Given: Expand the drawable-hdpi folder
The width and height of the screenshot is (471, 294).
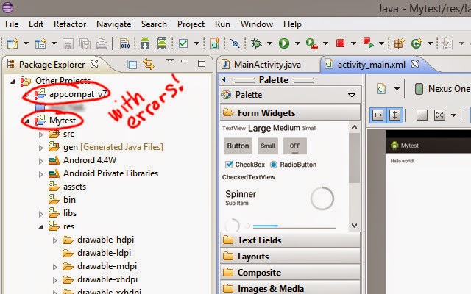Looking at the screenshot, I should [54, 240].
